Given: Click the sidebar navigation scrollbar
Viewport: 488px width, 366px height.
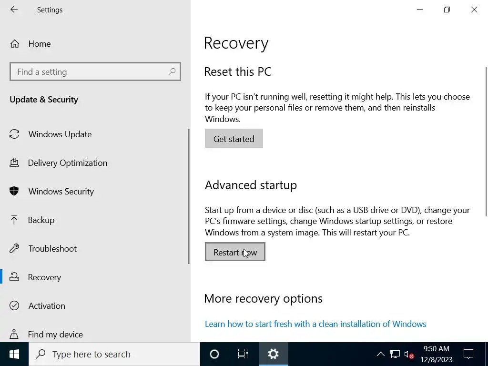Looking at the screenshot, I should 189,196.
